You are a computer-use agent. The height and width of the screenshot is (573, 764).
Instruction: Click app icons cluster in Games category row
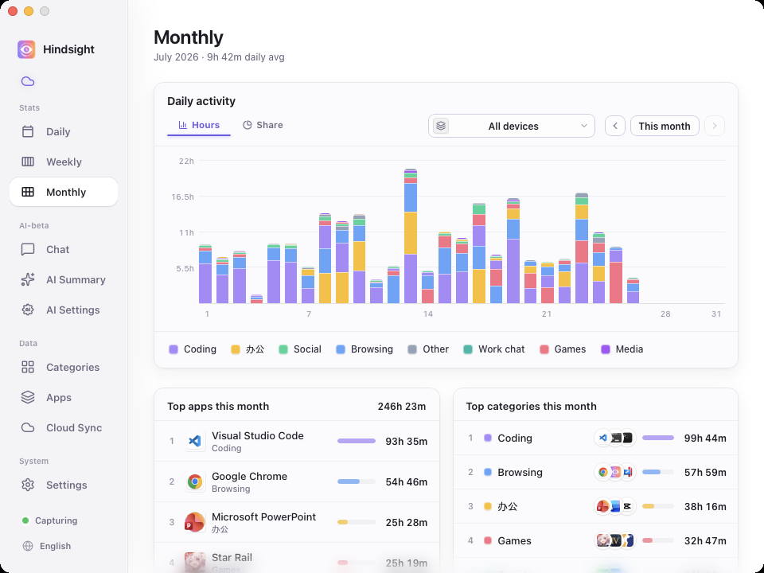pos(615,540)
